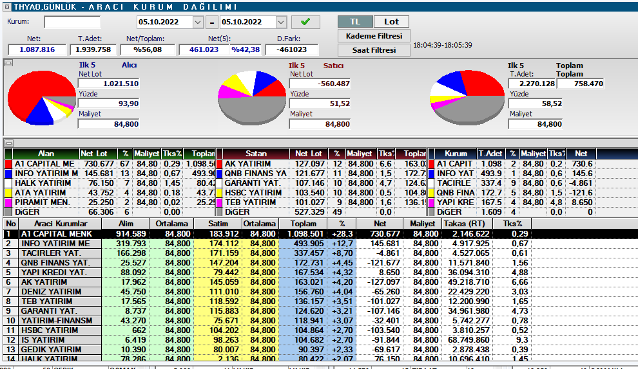Click the seller Net Lot value -560.487
This screenshot has height=369, width=638.
tap(320, 84)
